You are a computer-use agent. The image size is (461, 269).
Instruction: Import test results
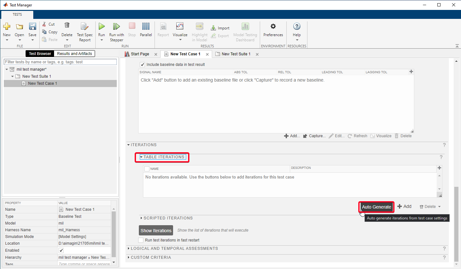coord(220,28)
